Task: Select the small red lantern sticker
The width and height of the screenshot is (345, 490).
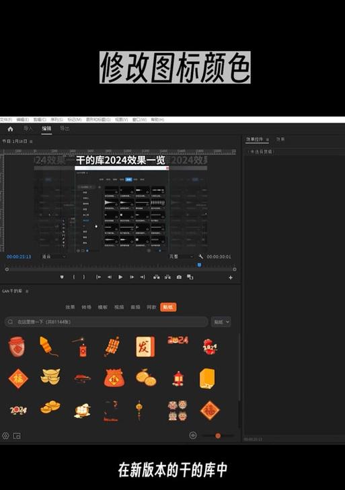Action: (x=178, y=378)
